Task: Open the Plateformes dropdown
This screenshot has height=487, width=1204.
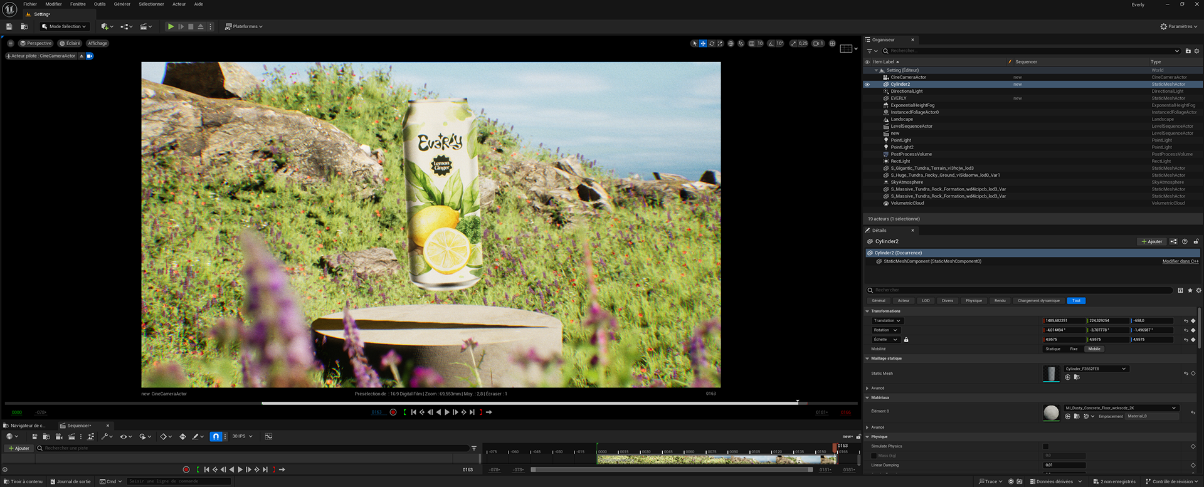Action: [244, 26]
